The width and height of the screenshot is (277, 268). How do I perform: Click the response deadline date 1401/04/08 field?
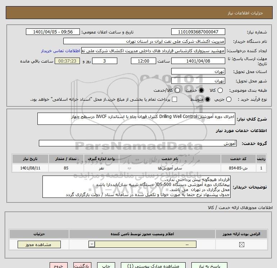click(198, 61)
